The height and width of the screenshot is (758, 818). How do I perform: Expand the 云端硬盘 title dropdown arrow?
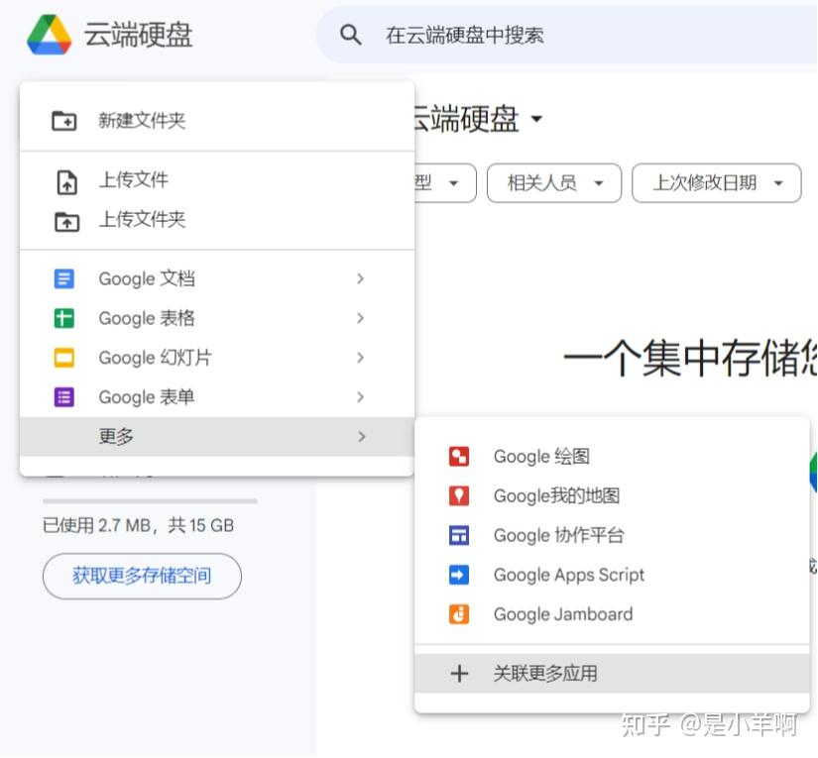[536, 119]
